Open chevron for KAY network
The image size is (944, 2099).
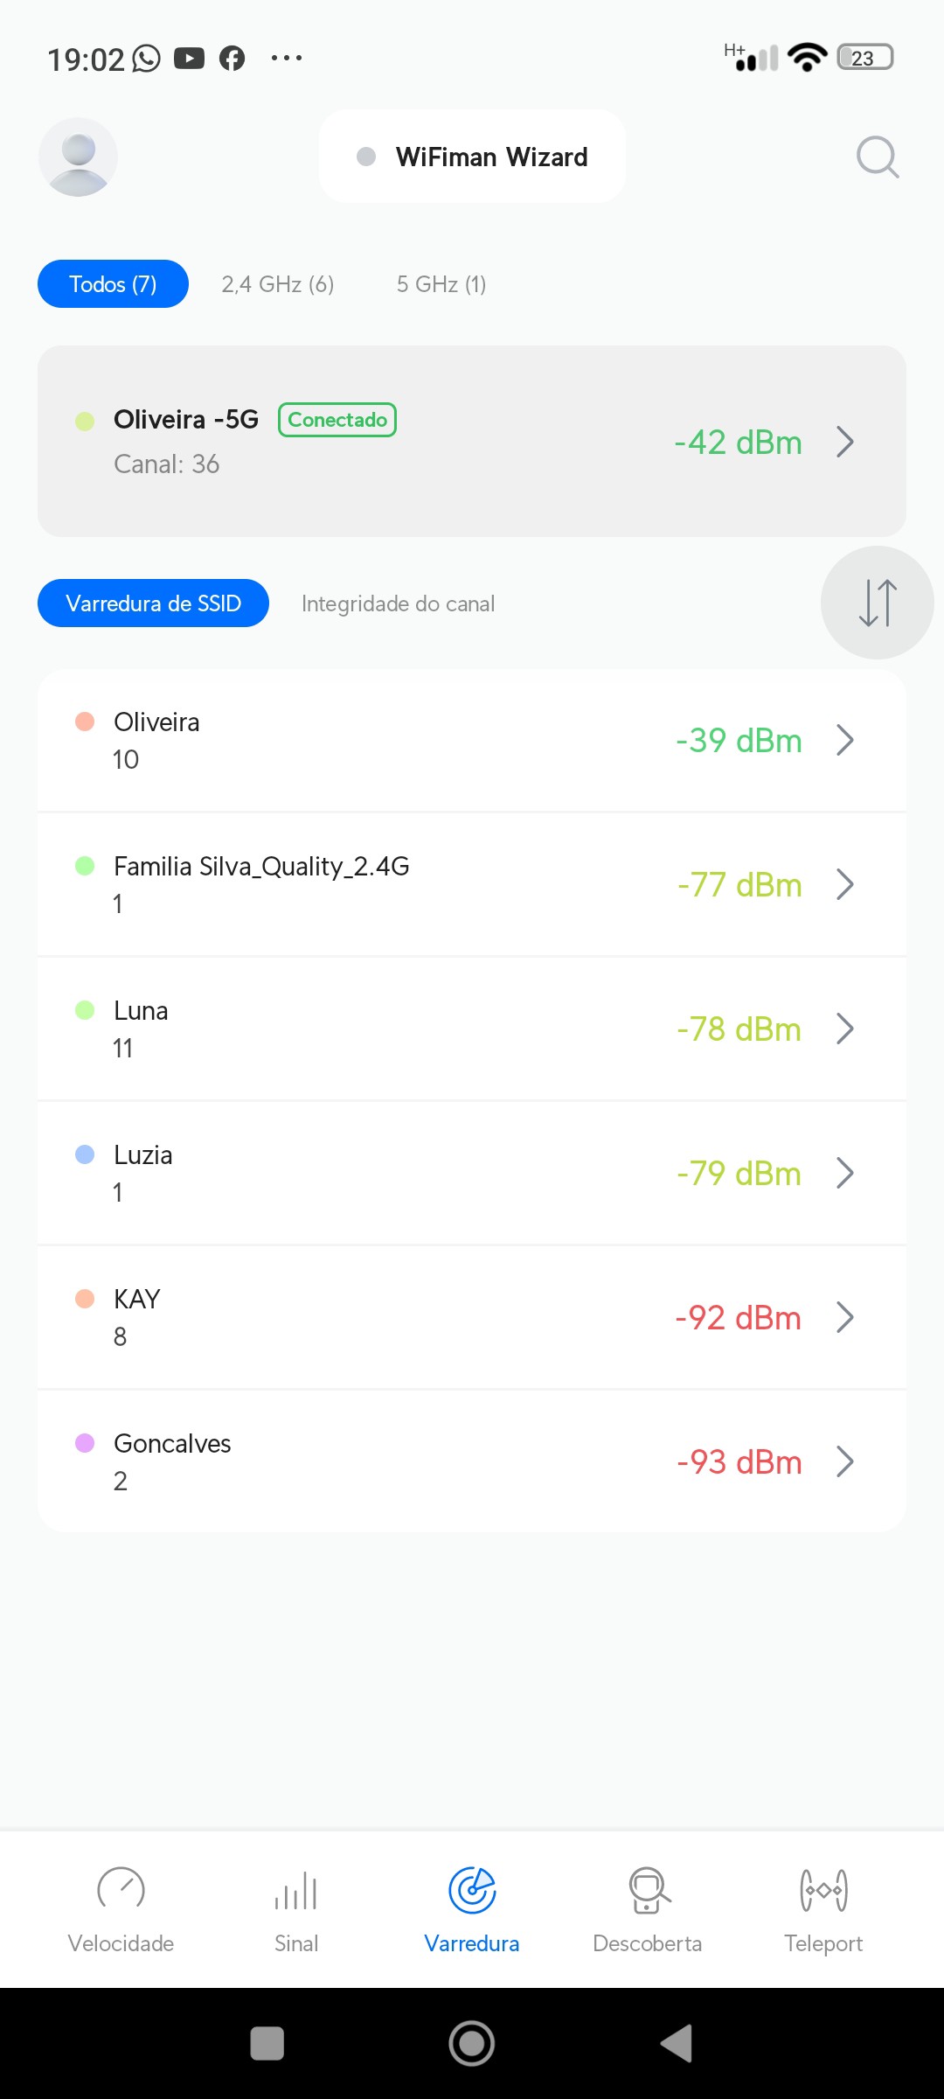tap(844, 1317)
